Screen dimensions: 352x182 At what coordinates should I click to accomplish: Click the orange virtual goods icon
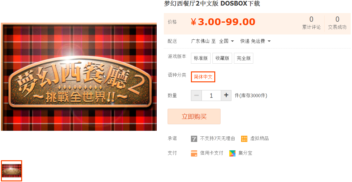tap(244, 139)
